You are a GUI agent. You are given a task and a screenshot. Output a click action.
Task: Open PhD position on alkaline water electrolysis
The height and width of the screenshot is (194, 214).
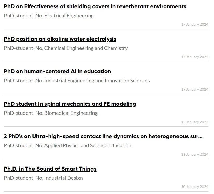coord(60,39)
